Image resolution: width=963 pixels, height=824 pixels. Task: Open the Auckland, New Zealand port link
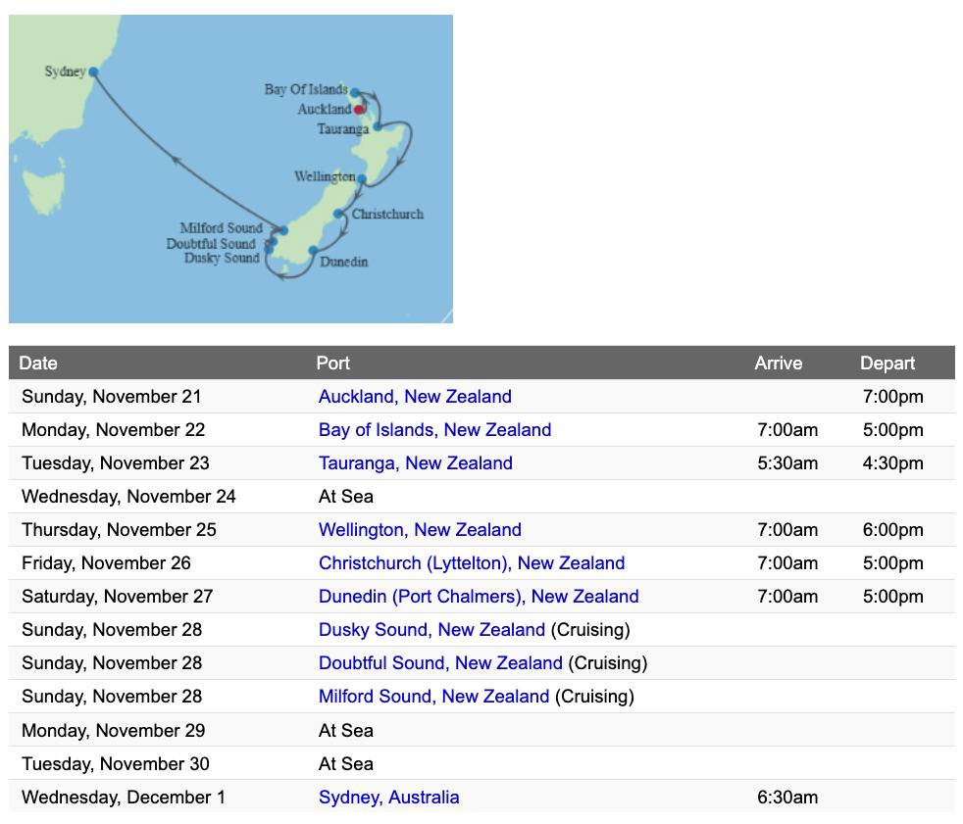pyautogui.click(x=415, y=397)
